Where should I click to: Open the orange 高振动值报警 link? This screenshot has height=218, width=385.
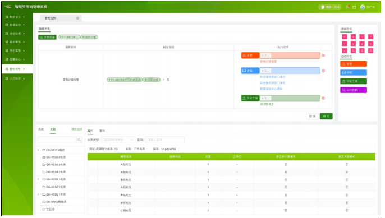click(268, 61)
